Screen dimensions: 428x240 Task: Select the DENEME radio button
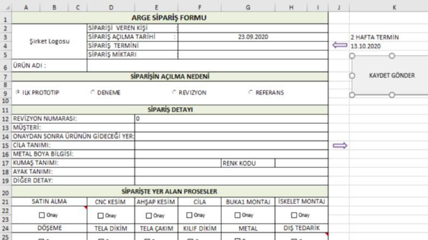pos(92,93)
